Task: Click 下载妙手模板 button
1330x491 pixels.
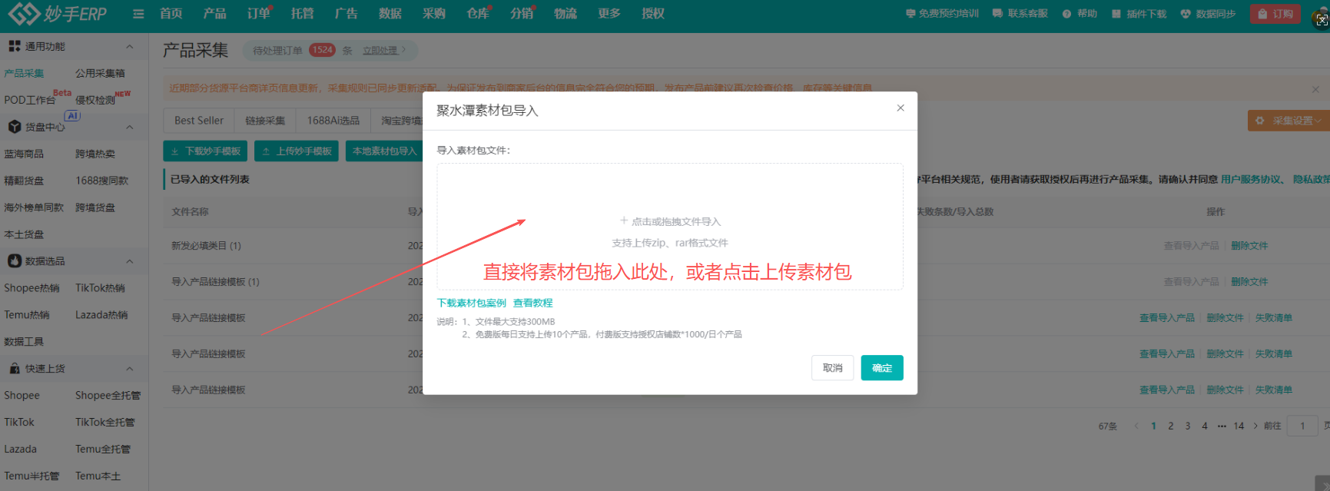Action: tap(206, 151)
